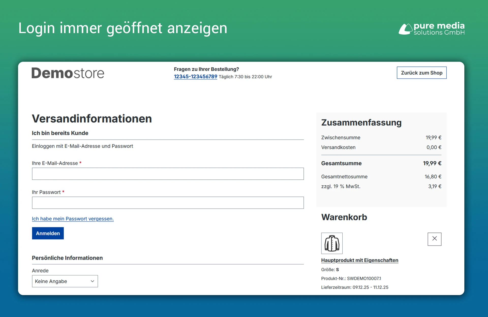This screenshot has width=488, height=317.
Task: Call the number 12345-123456789 link
Action: pos(195,77)
